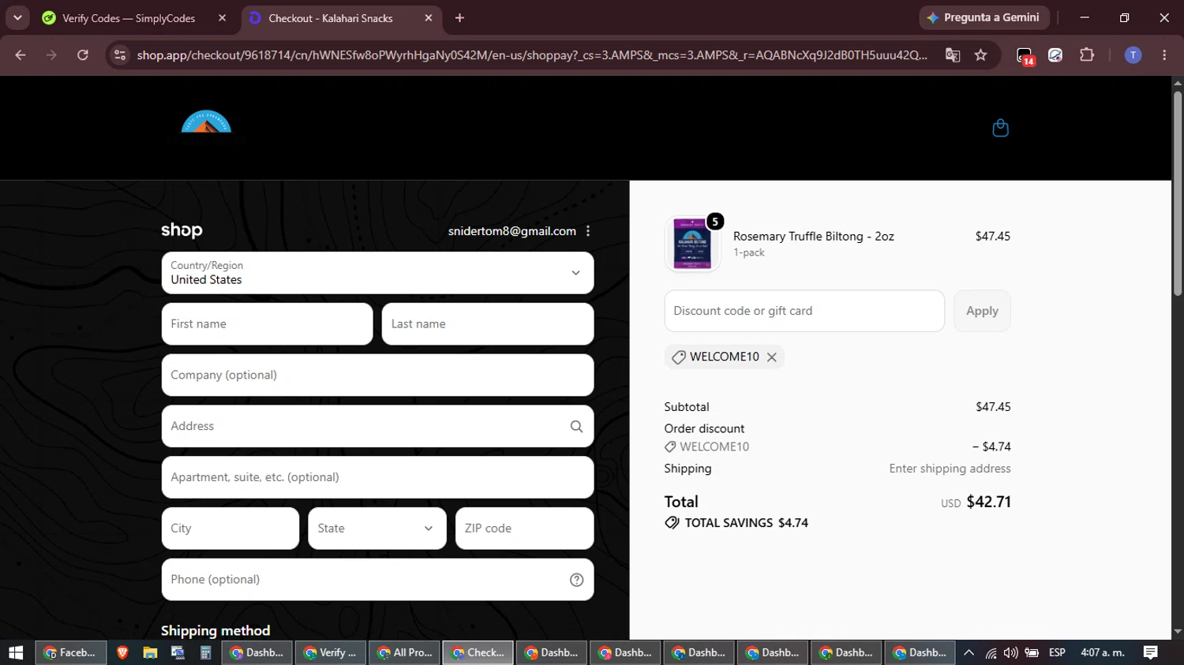The width and height of the screenshot is (1184, 665).
Task: Open File Explorer from the taskbar
Action: coord(150,653)
